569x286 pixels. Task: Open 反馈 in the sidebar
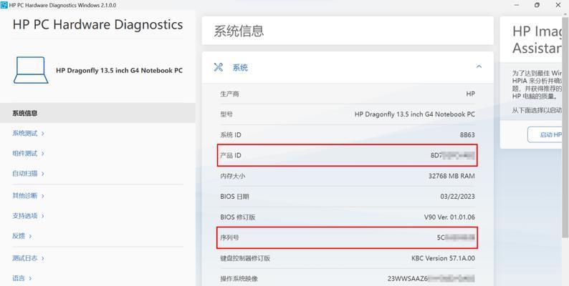coord(21,236)
